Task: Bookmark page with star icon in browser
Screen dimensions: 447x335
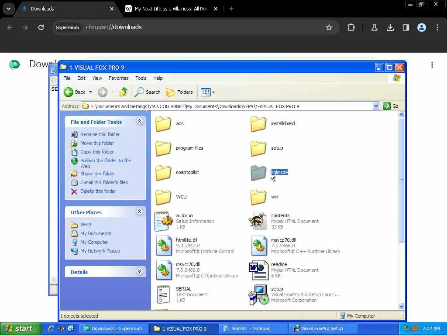Action: point(329,27)
